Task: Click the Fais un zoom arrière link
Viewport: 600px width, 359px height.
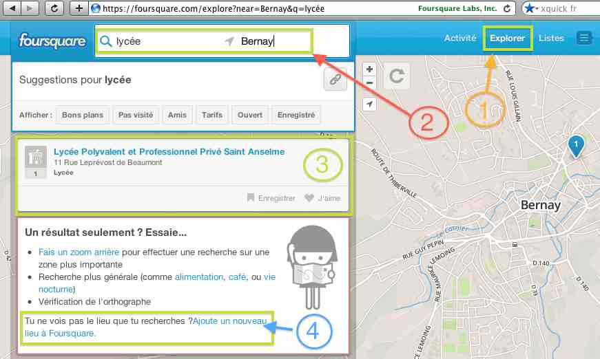Action: [x=79, y=252]
